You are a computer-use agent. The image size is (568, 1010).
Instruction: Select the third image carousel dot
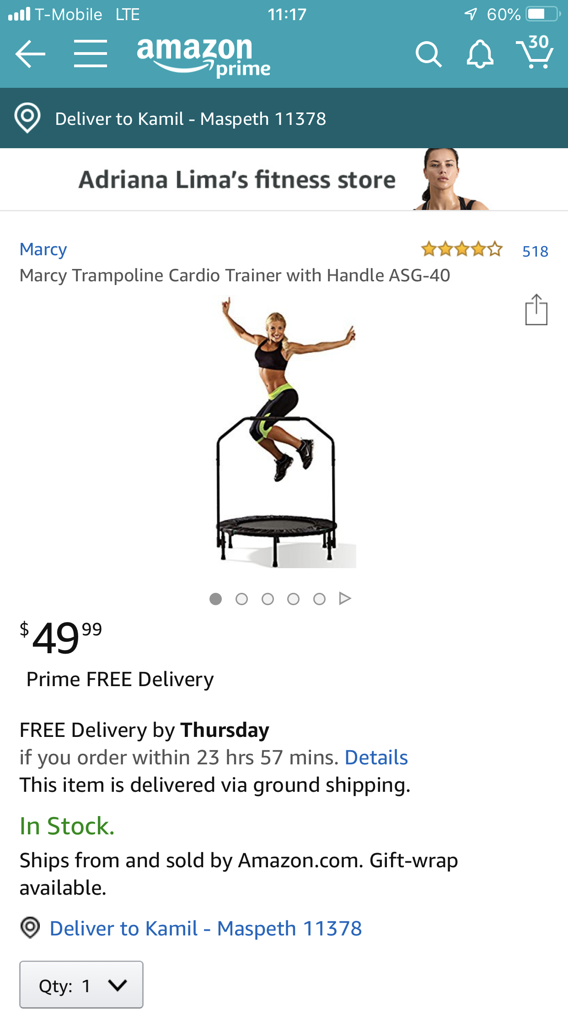[x=268, y=599]
